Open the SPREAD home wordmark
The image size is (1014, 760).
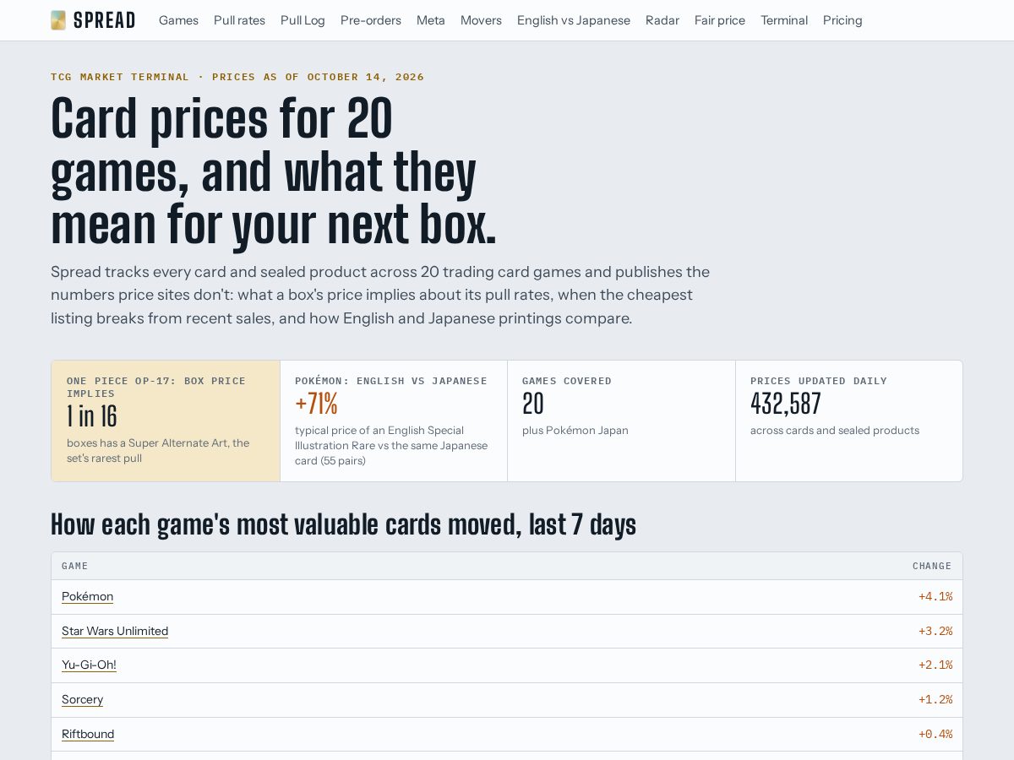pos(105,20)
